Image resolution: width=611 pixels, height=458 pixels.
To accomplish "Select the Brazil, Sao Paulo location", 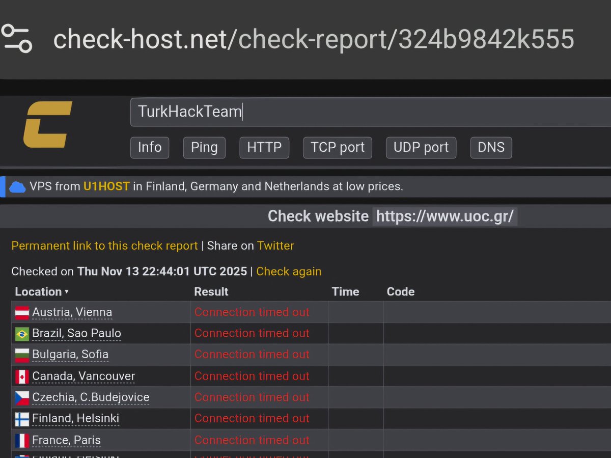I will click(x=77, y=334).
